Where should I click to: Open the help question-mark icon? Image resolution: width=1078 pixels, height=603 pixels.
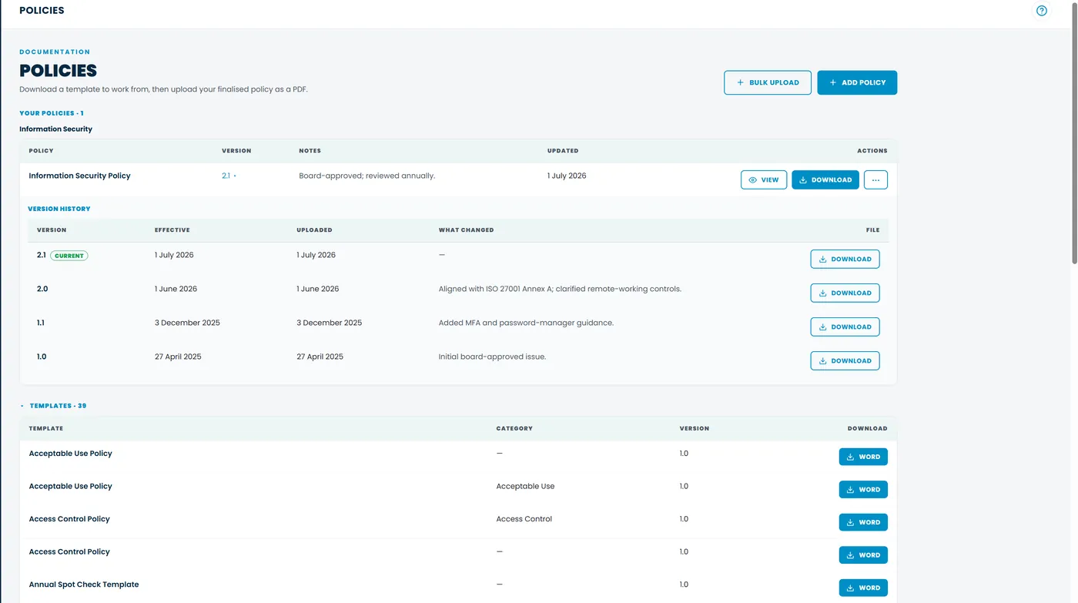(1042, 11)
